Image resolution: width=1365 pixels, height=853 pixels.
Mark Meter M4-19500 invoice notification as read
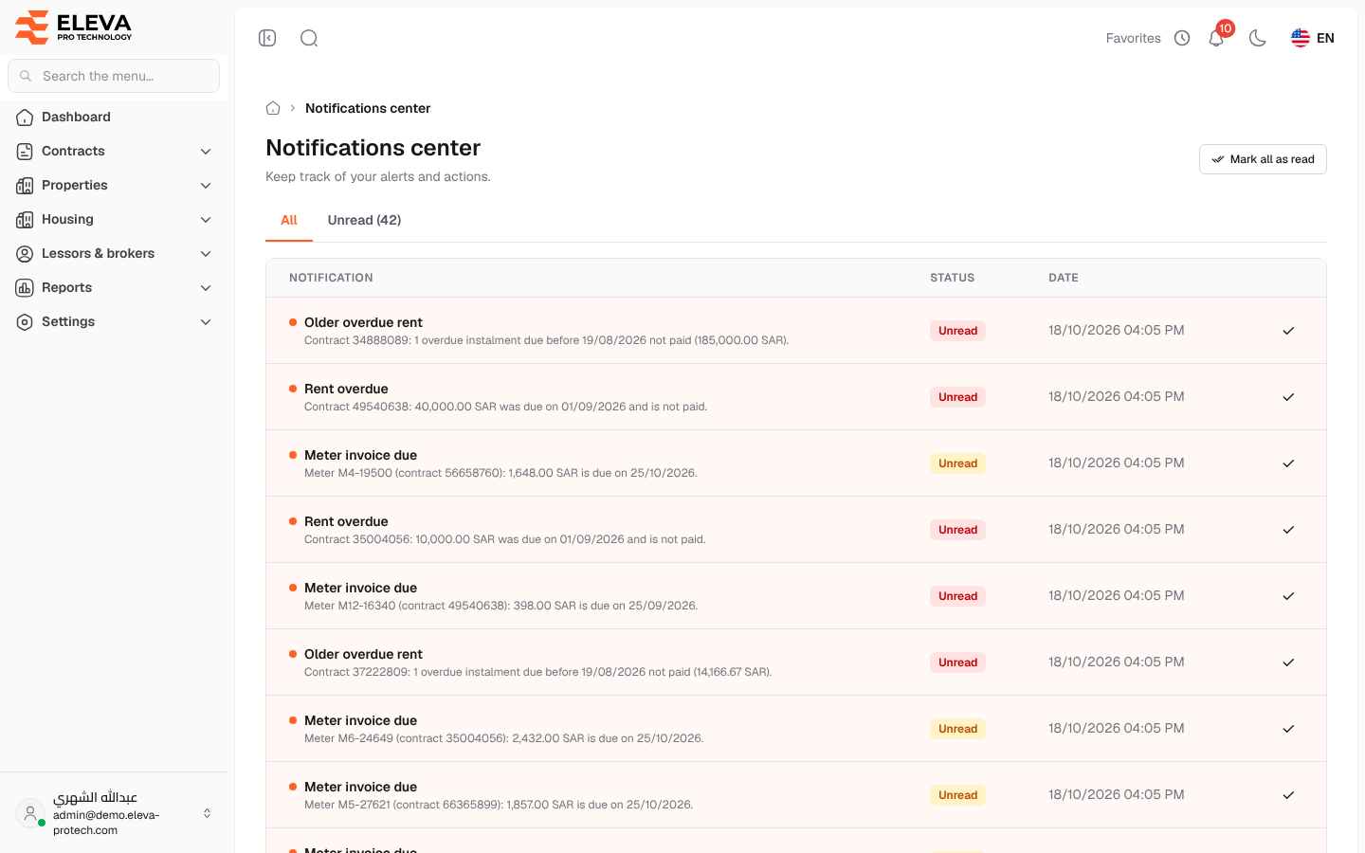[x=1288, y=463]
